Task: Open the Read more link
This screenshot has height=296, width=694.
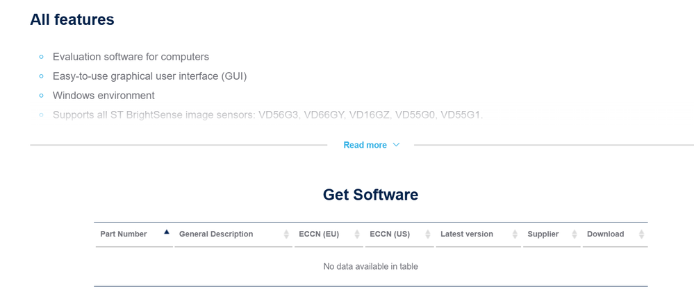Action: (x=365, y=145)
